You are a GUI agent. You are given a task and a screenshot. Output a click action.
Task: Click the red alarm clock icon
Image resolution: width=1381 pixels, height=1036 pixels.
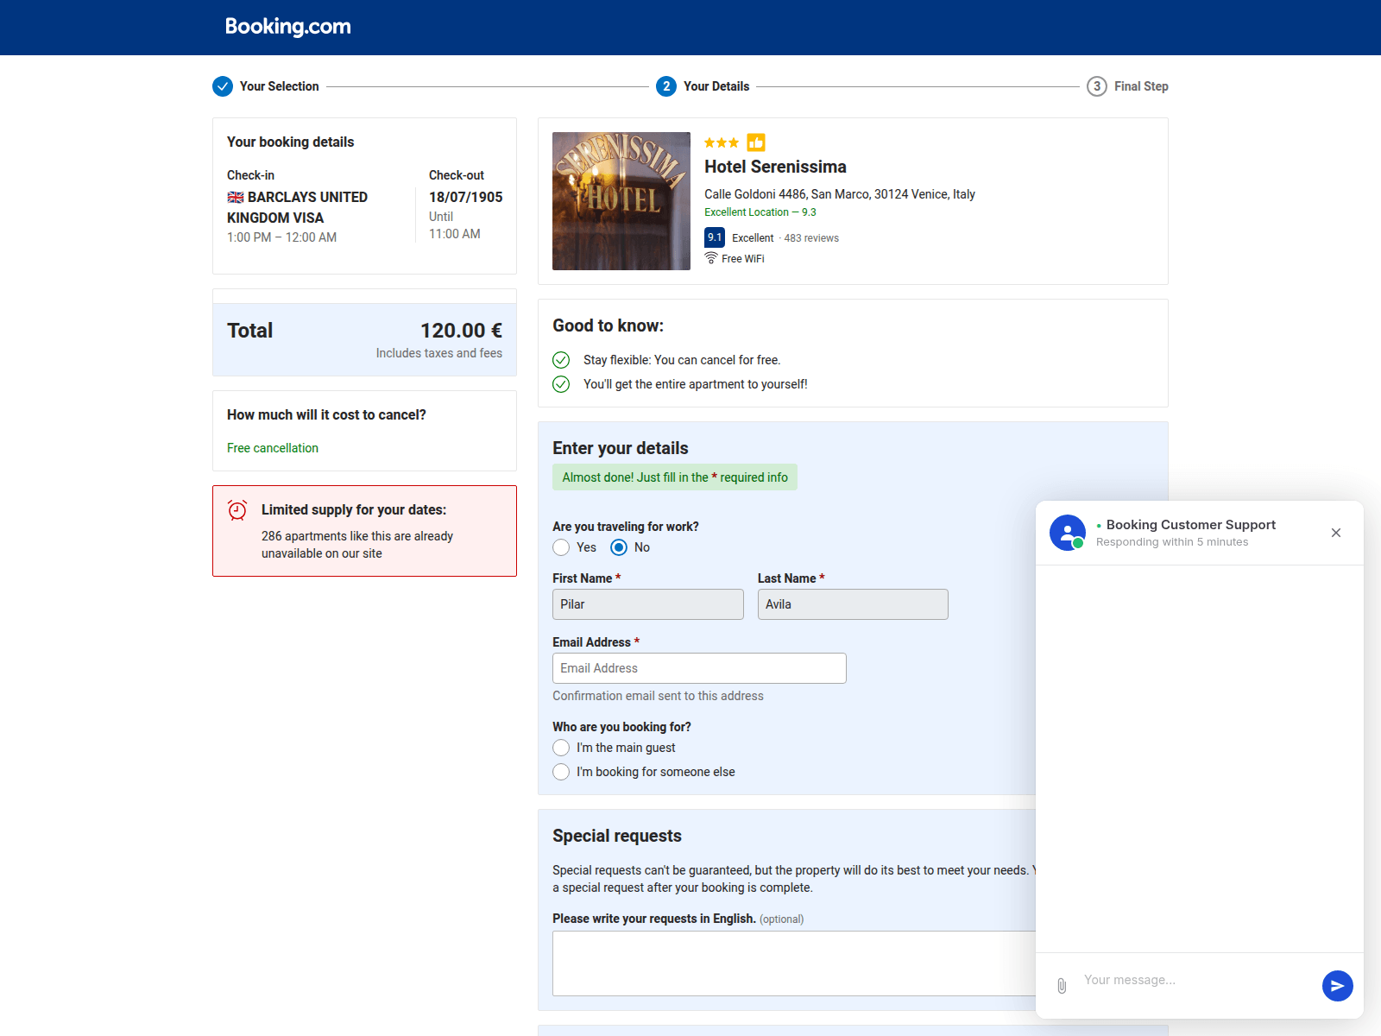tap(237, 510)
